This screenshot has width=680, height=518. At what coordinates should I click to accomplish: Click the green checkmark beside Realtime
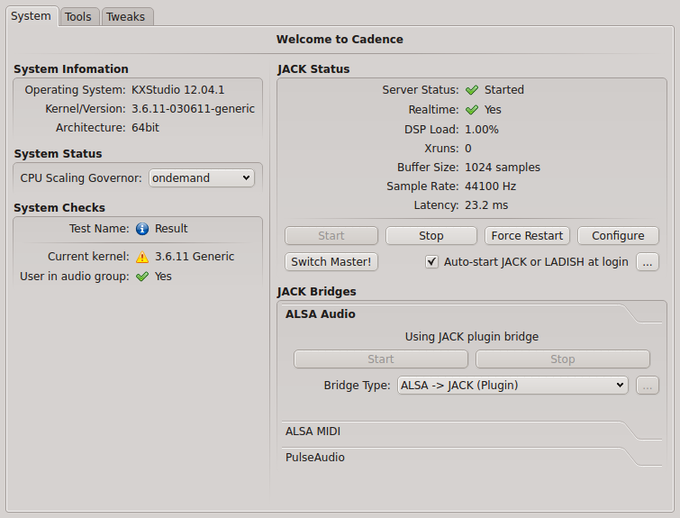tap(471, 110)
